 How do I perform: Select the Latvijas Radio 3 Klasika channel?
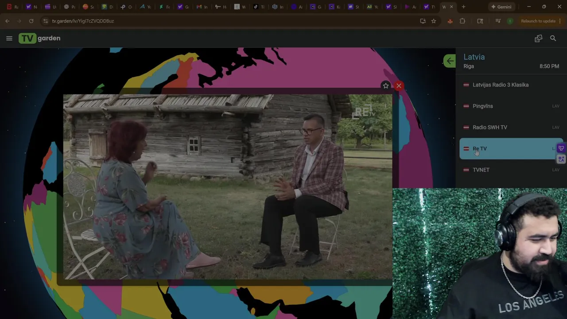click(511, 85)
